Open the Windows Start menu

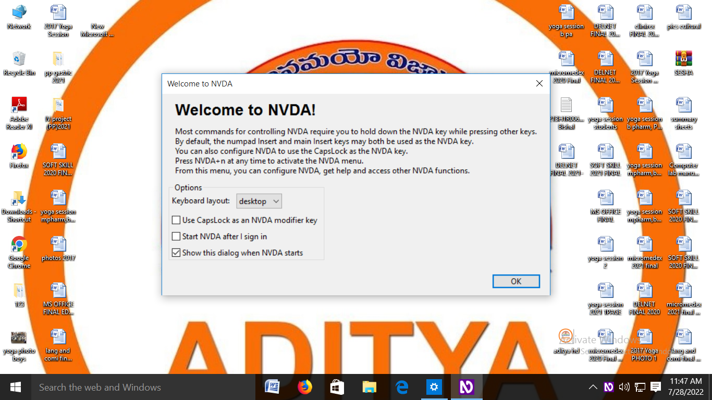pyautogui.click(x=16, y=387)
